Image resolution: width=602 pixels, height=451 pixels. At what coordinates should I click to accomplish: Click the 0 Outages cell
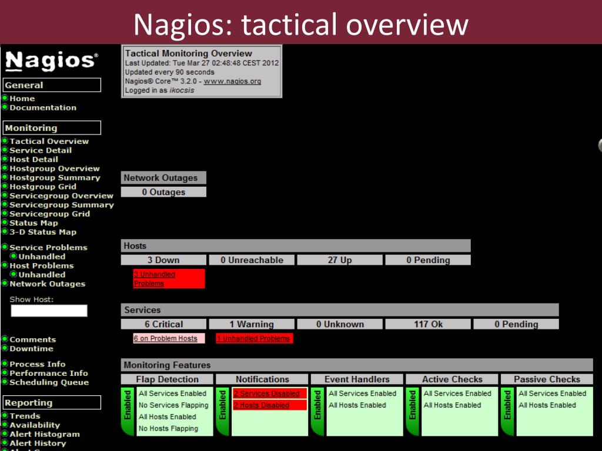point(163,192)
